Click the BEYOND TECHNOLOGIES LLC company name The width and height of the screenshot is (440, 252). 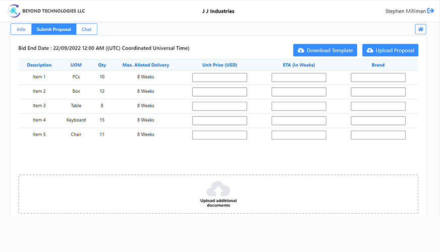pos(53,11)
